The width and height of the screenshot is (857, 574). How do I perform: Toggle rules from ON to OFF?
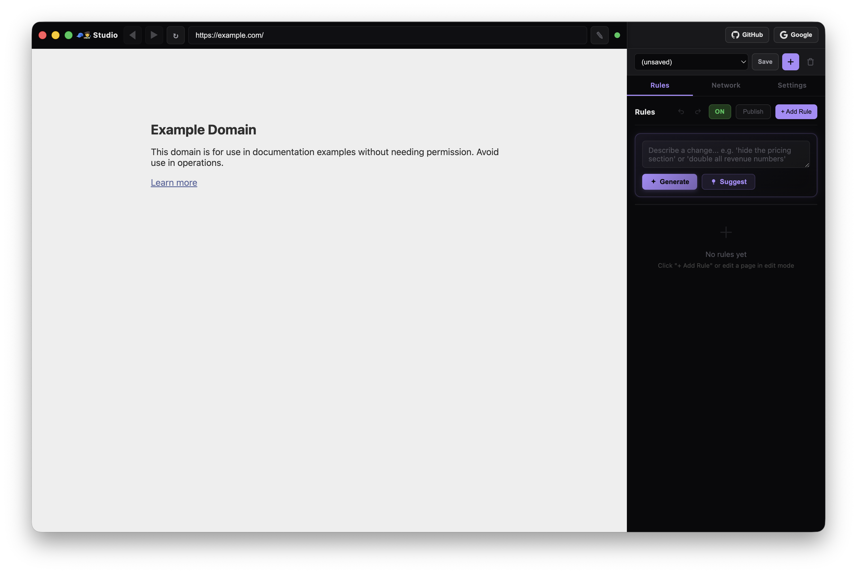(720, 112)
